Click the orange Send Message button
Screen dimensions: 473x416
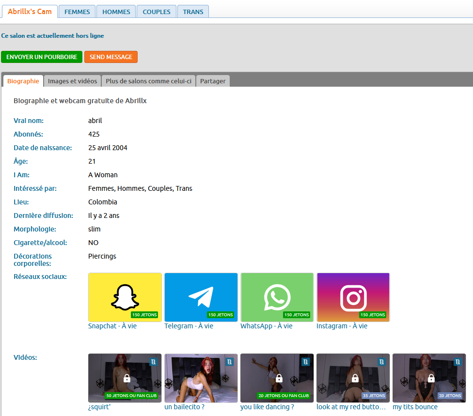pyautogui.click(x=111, y=57)
